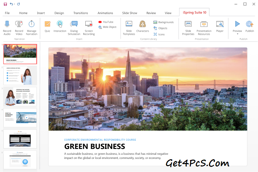The height and width of the screenshot is (172, 258).
Task: Switch to the Transitions tab
Action: click(80, 13)
